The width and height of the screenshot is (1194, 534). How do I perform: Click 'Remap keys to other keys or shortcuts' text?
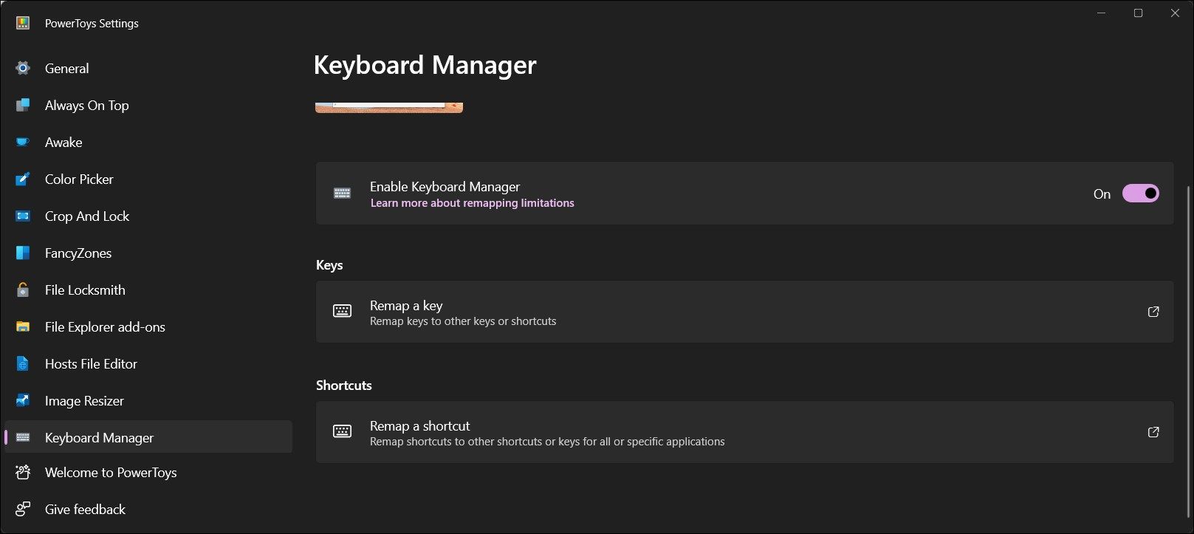click(x=463, y=321)
